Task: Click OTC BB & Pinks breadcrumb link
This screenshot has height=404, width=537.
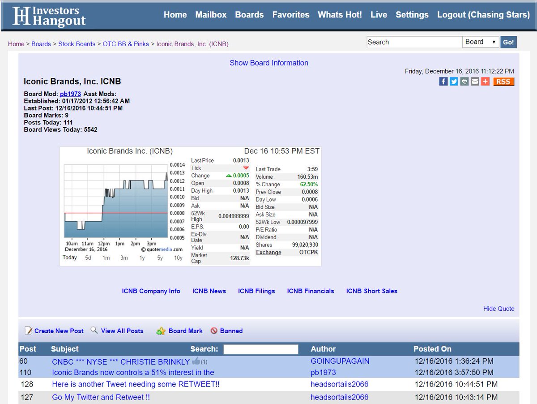Action: pyautogui.click(x=126, y=44)
